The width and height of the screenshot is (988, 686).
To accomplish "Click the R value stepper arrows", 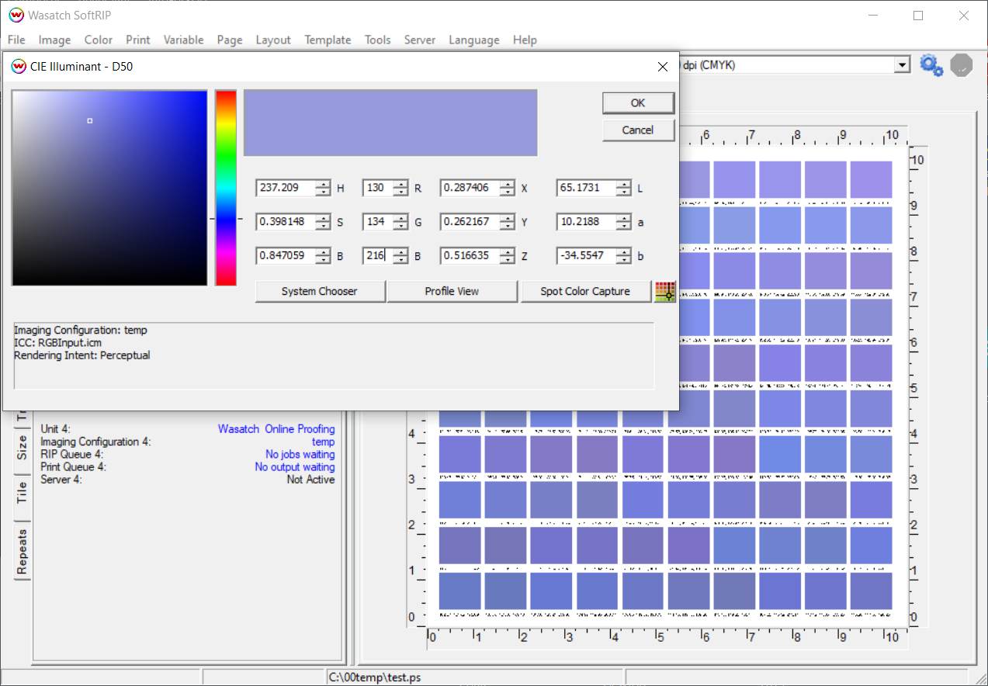I will (x=400, y=188).
